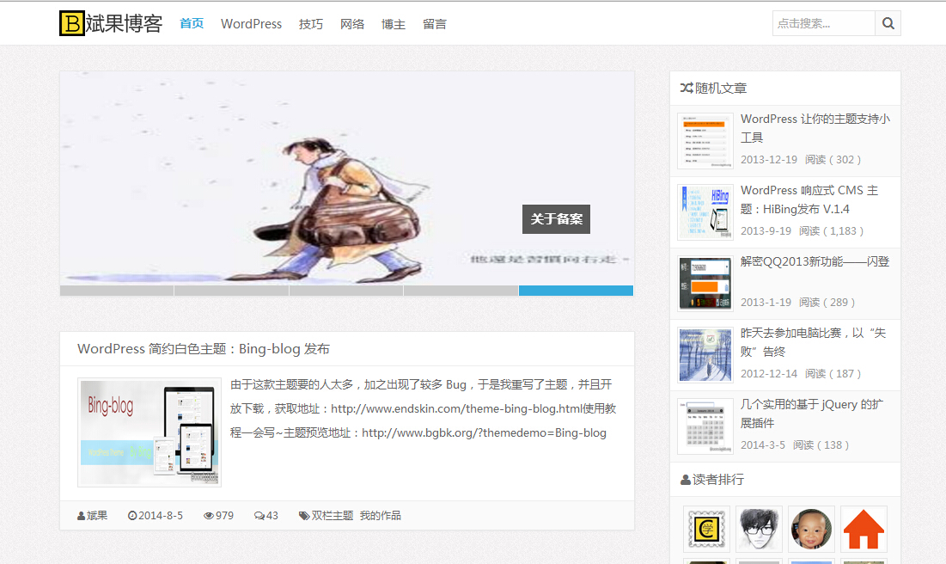Viewport: 946px width, 564px height.
Task: Open the 博主 navigation item
Action: coord(394,24)
